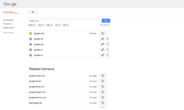The image size is (184, 110).
Task: Click Send feedback link
Action: click(9, 33)
